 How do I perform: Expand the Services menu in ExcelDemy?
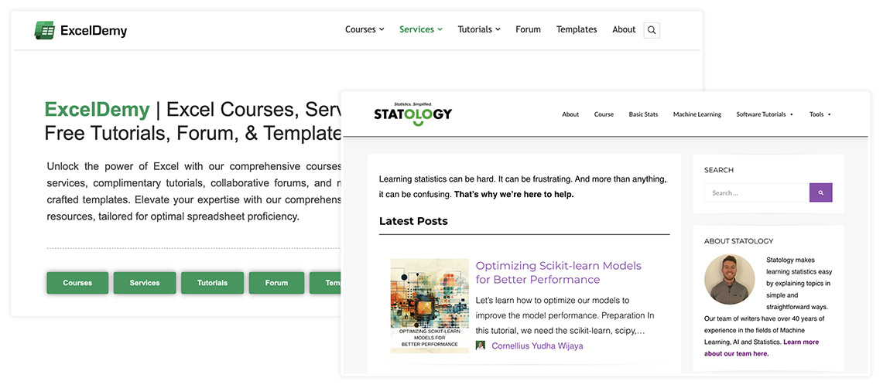pyautogui.click(x=420, y=29)
